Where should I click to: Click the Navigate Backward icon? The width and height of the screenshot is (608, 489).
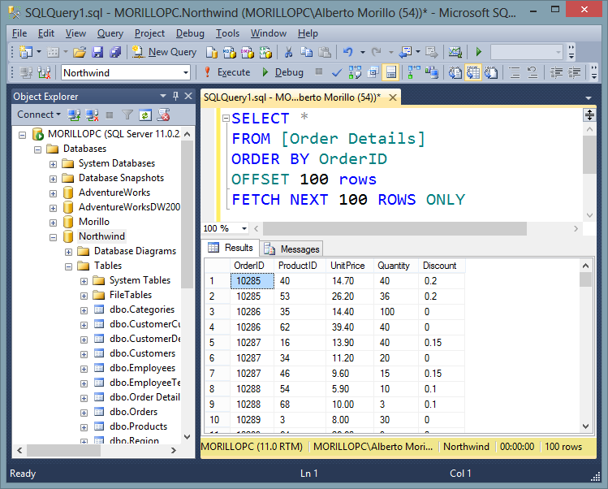(x=406, y=52)
